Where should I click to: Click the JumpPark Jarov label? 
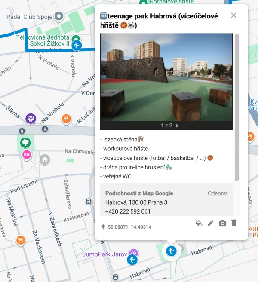(x=105, y=254)
